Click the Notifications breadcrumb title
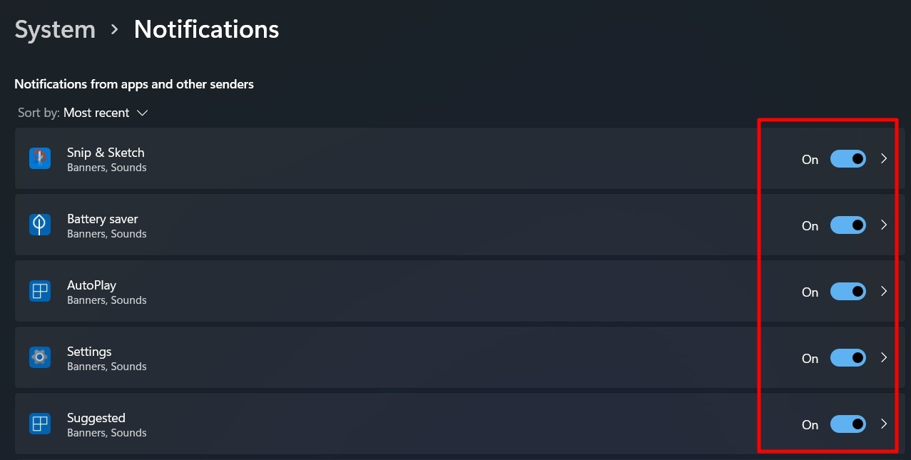 pyautogui.click(x=206, y=29)
